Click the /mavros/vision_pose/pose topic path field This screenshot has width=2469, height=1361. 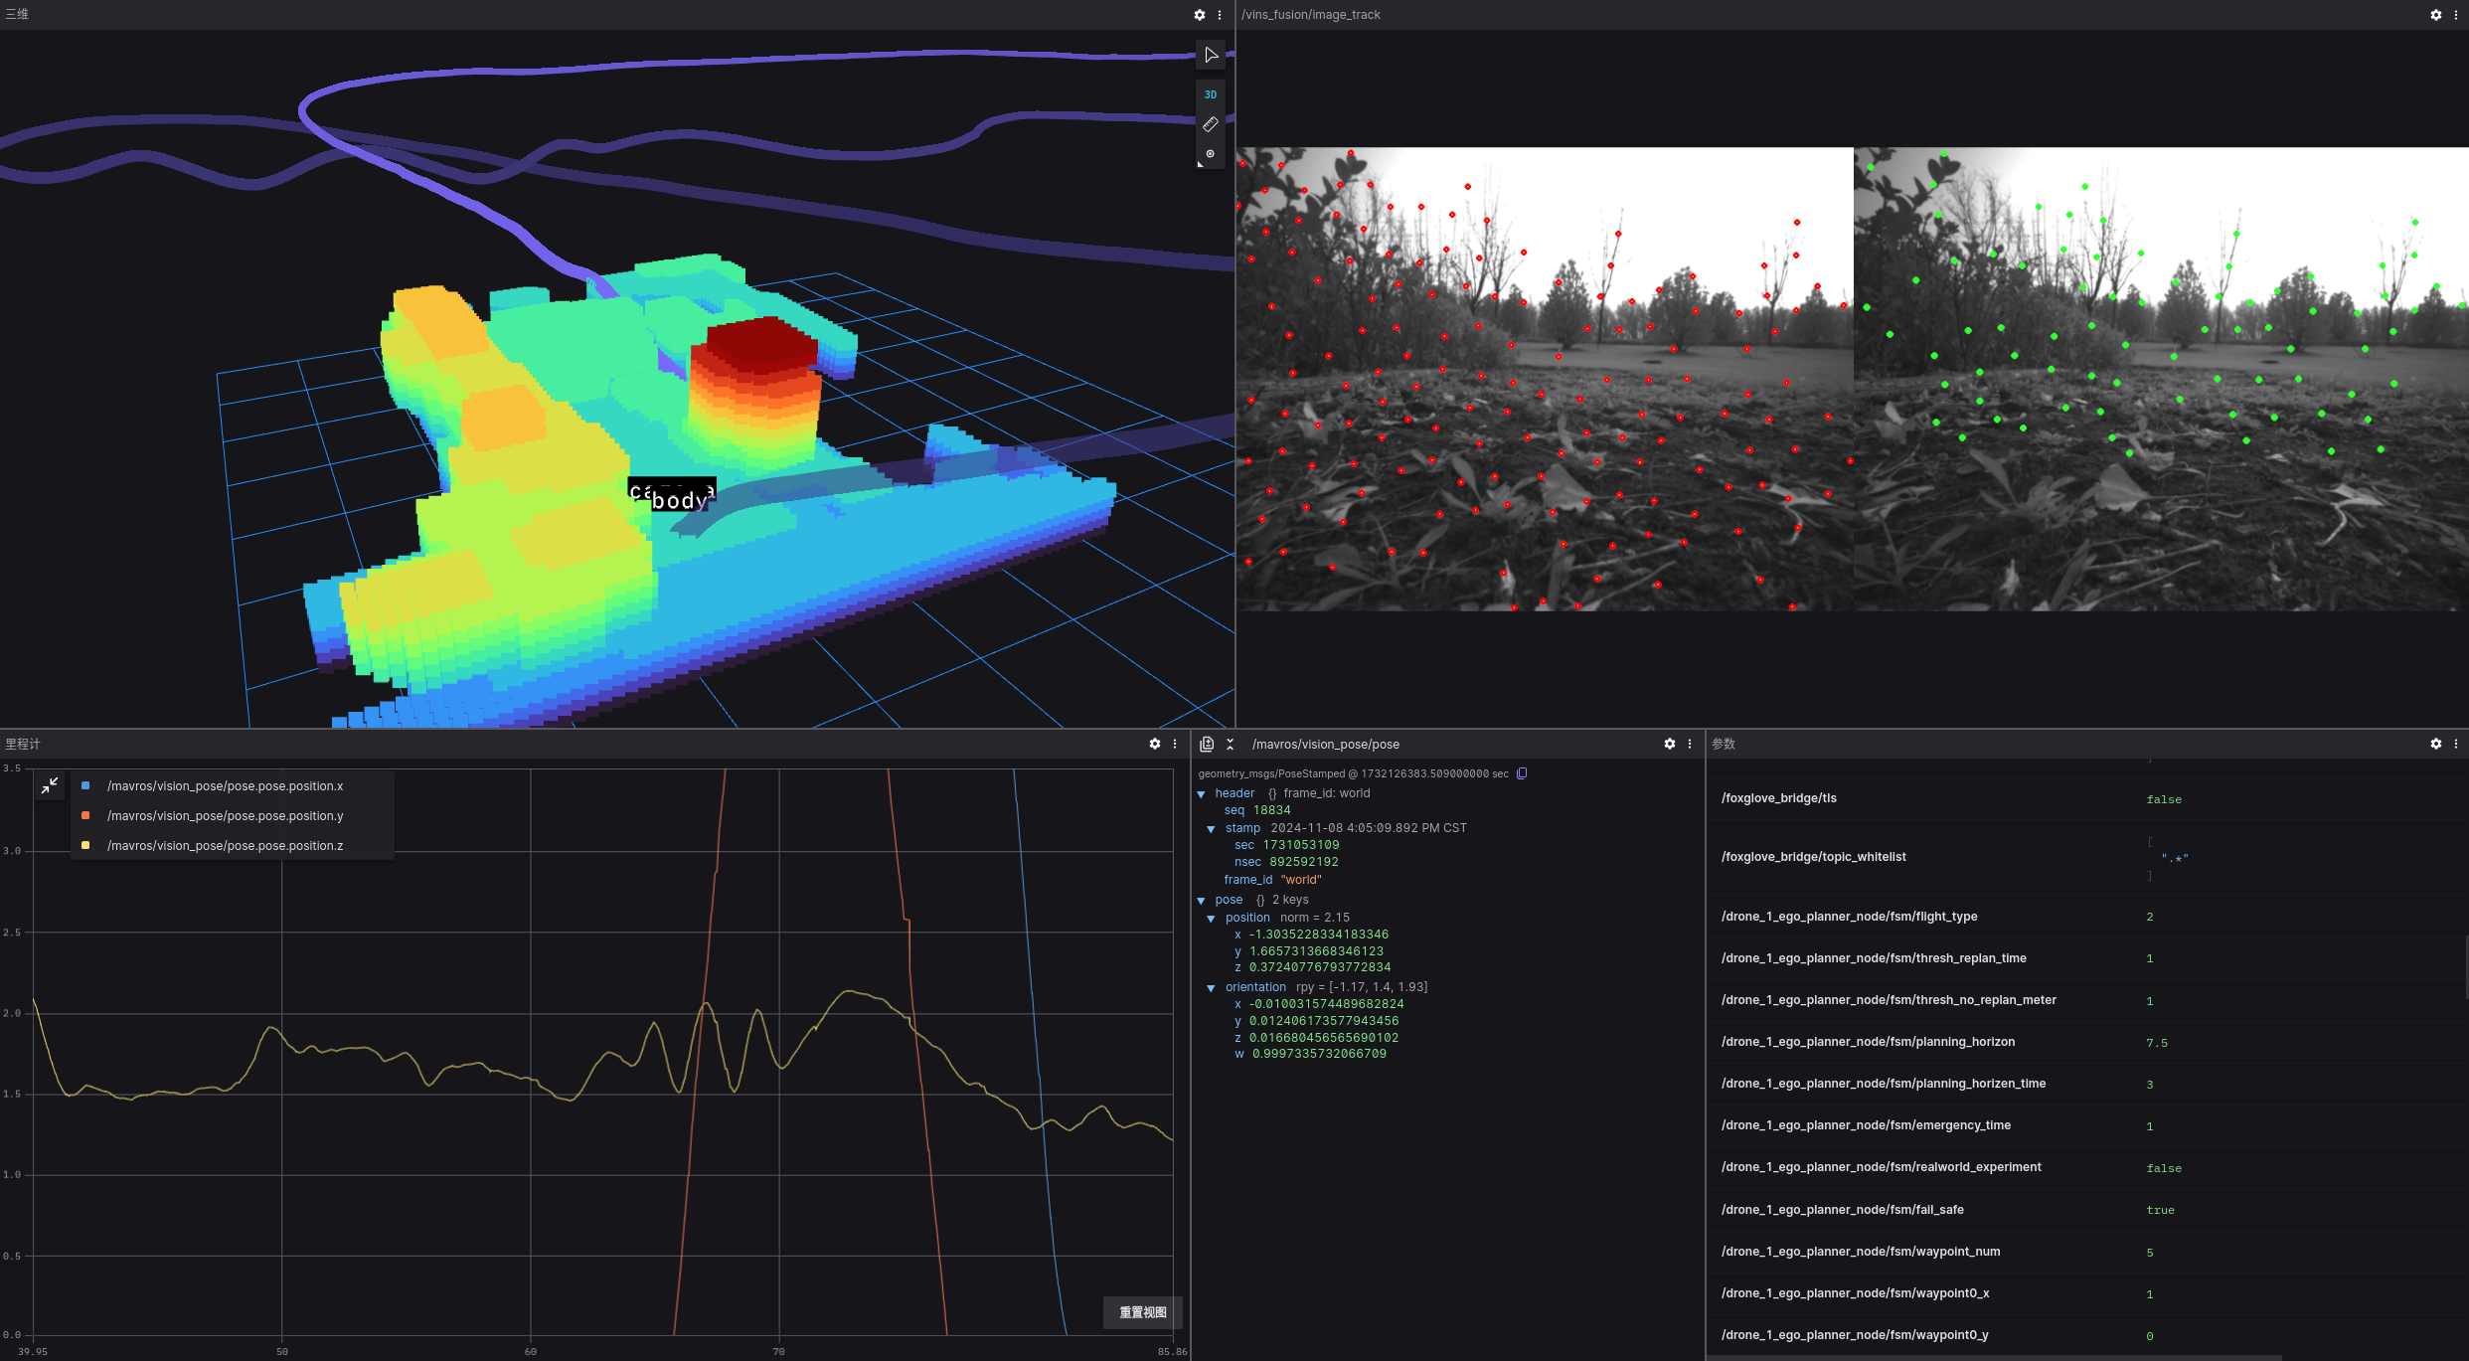1325,744
